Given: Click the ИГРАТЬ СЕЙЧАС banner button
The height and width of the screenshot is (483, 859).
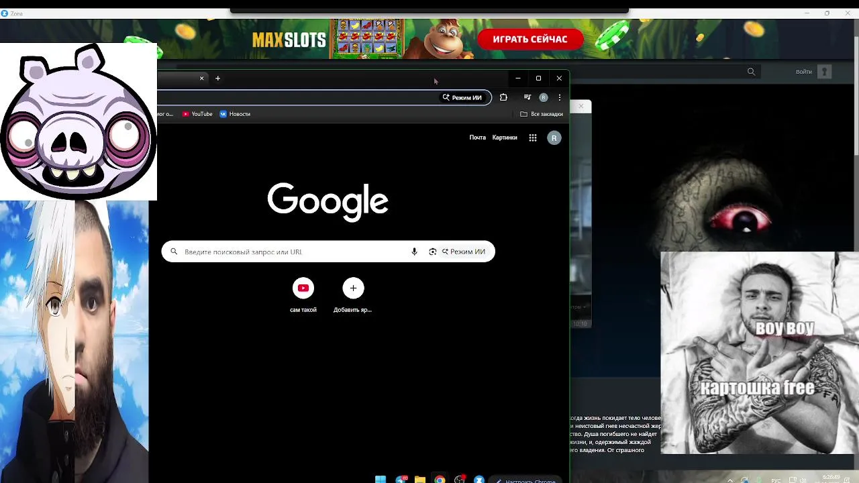Looking at the screenshot, I should click(x=530, y=39).
